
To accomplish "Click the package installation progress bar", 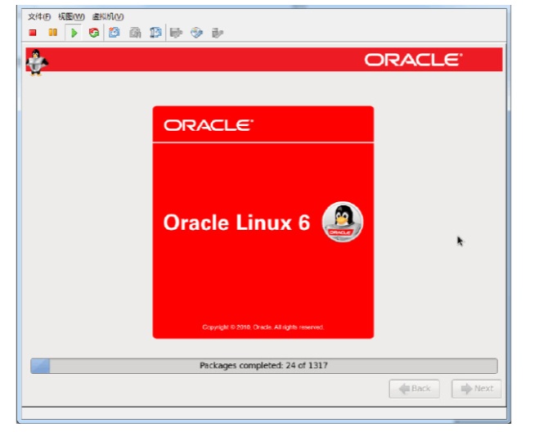I will coord(263,366).
